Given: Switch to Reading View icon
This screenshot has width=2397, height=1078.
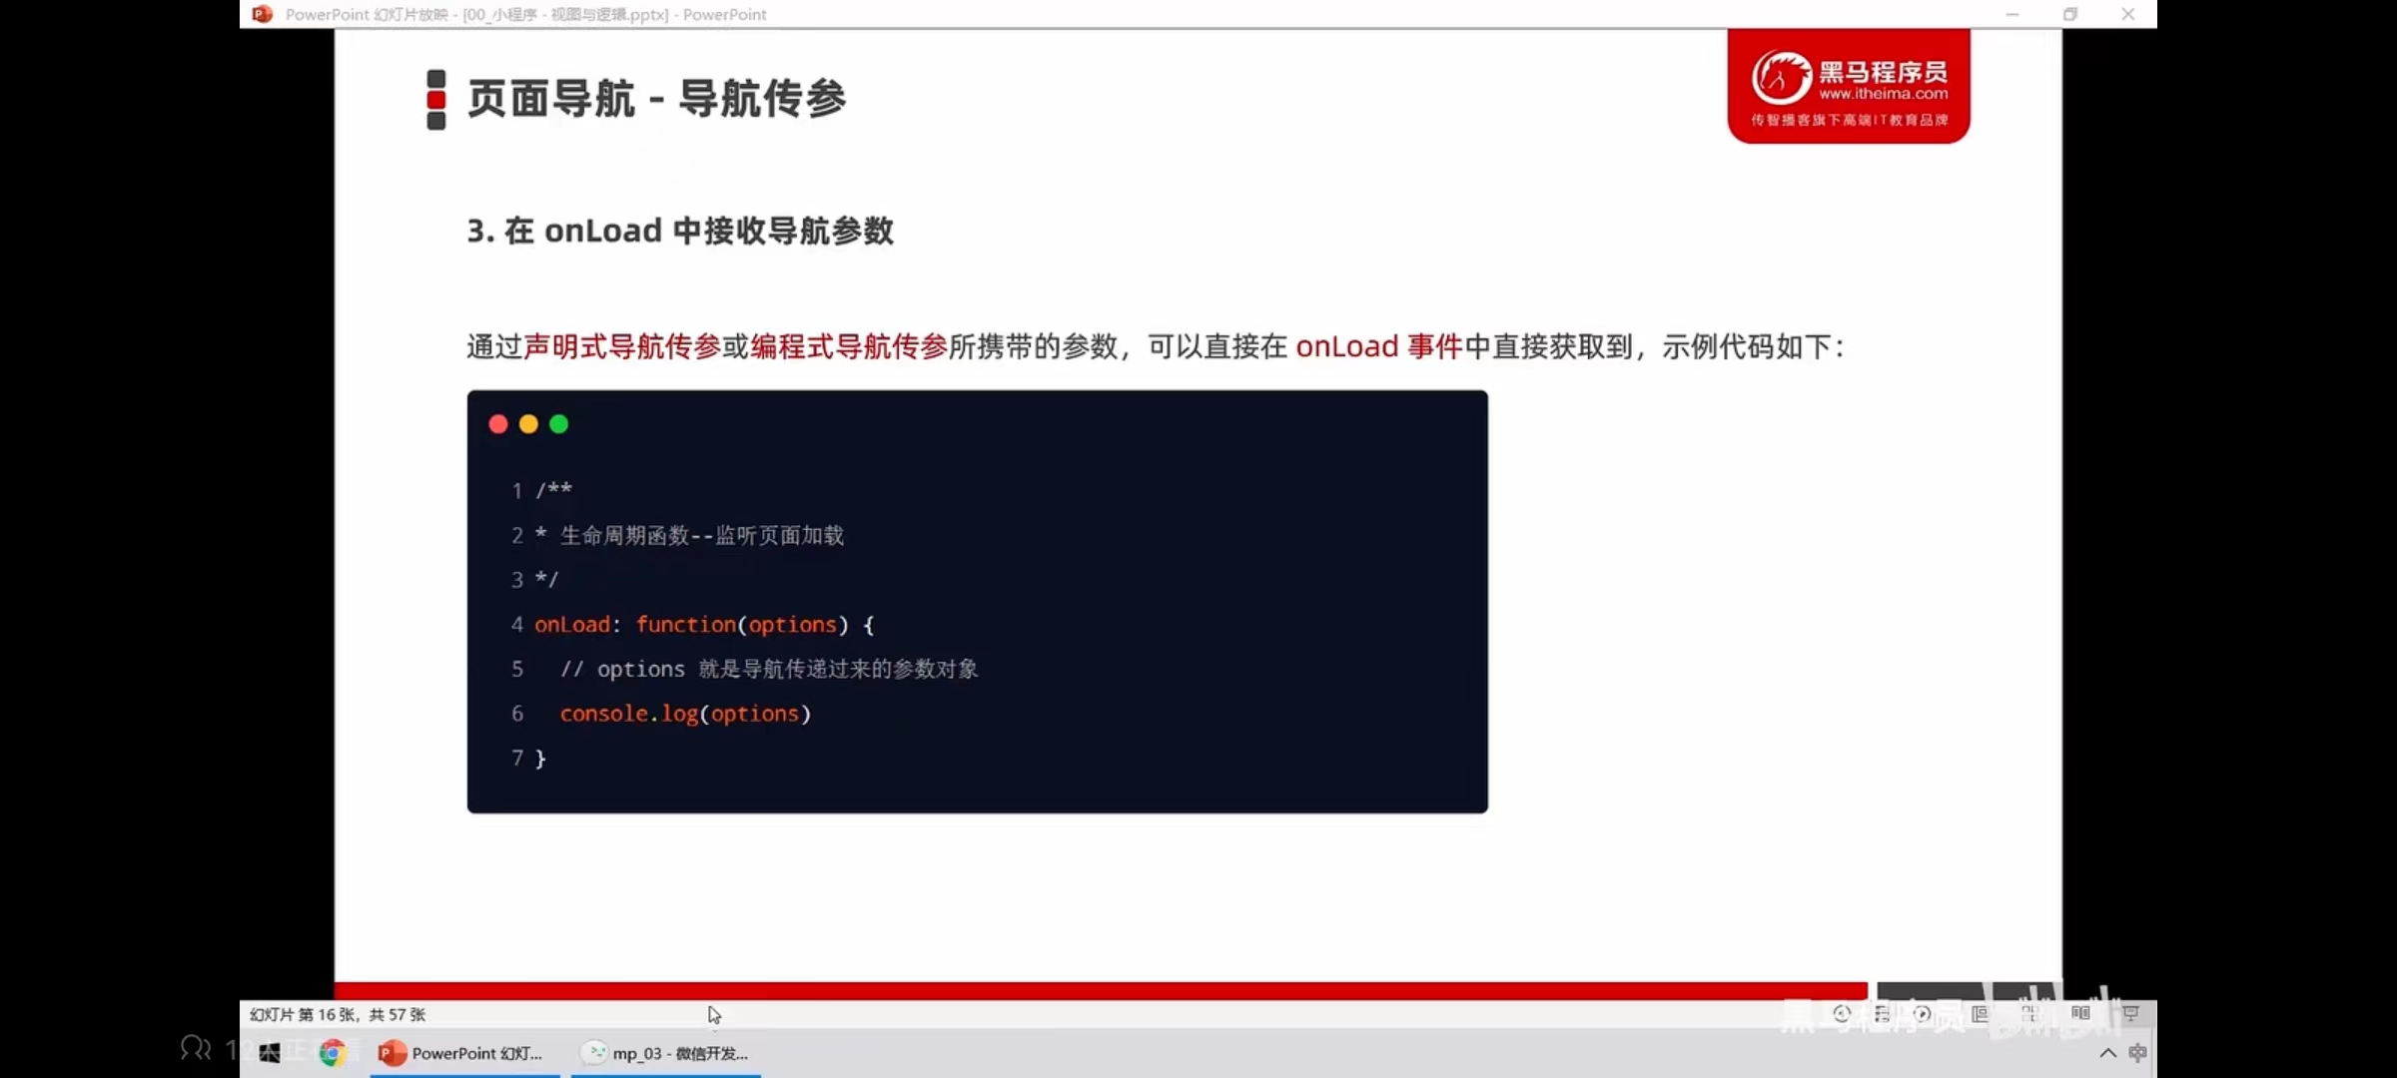Looking at the screenshot, I should pos(2080,1014).
